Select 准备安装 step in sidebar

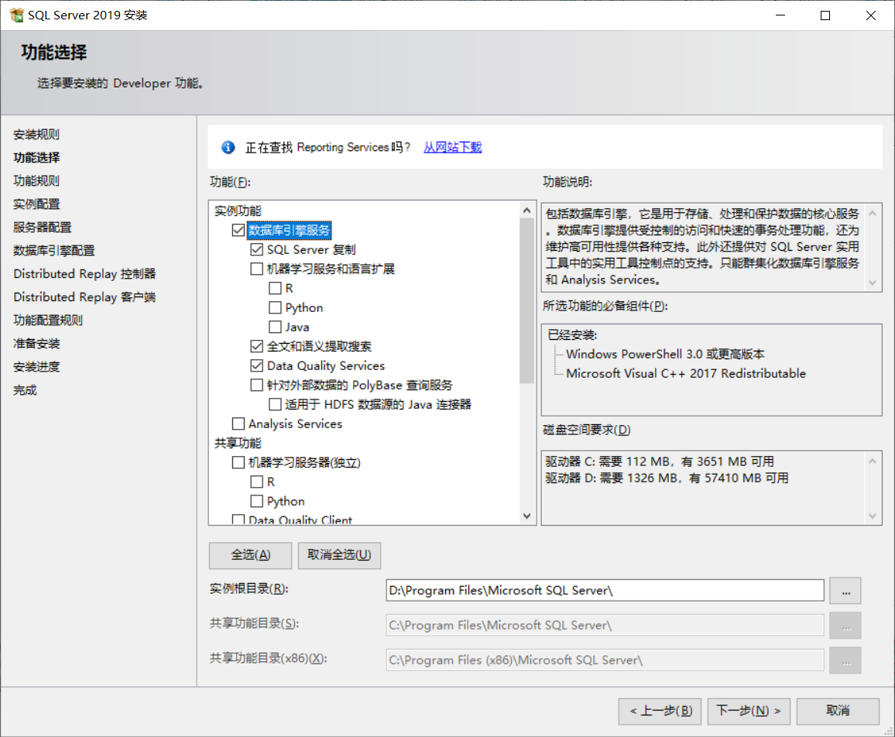(x=36, y=344)
